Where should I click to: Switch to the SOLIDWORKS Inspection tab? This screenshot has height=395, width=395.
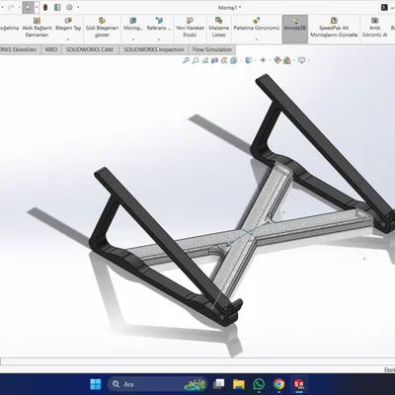point(154,49)
